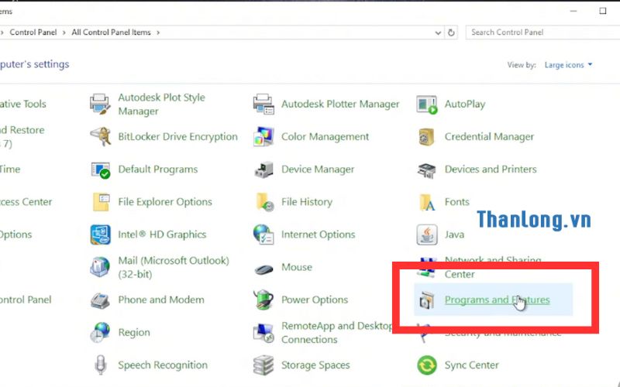
Task: Open the Fonts link text
Action: point(456,202)
